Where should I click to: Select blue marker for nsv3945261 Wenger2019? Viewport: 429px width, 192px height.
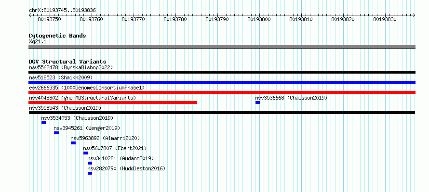click(56, 133)
